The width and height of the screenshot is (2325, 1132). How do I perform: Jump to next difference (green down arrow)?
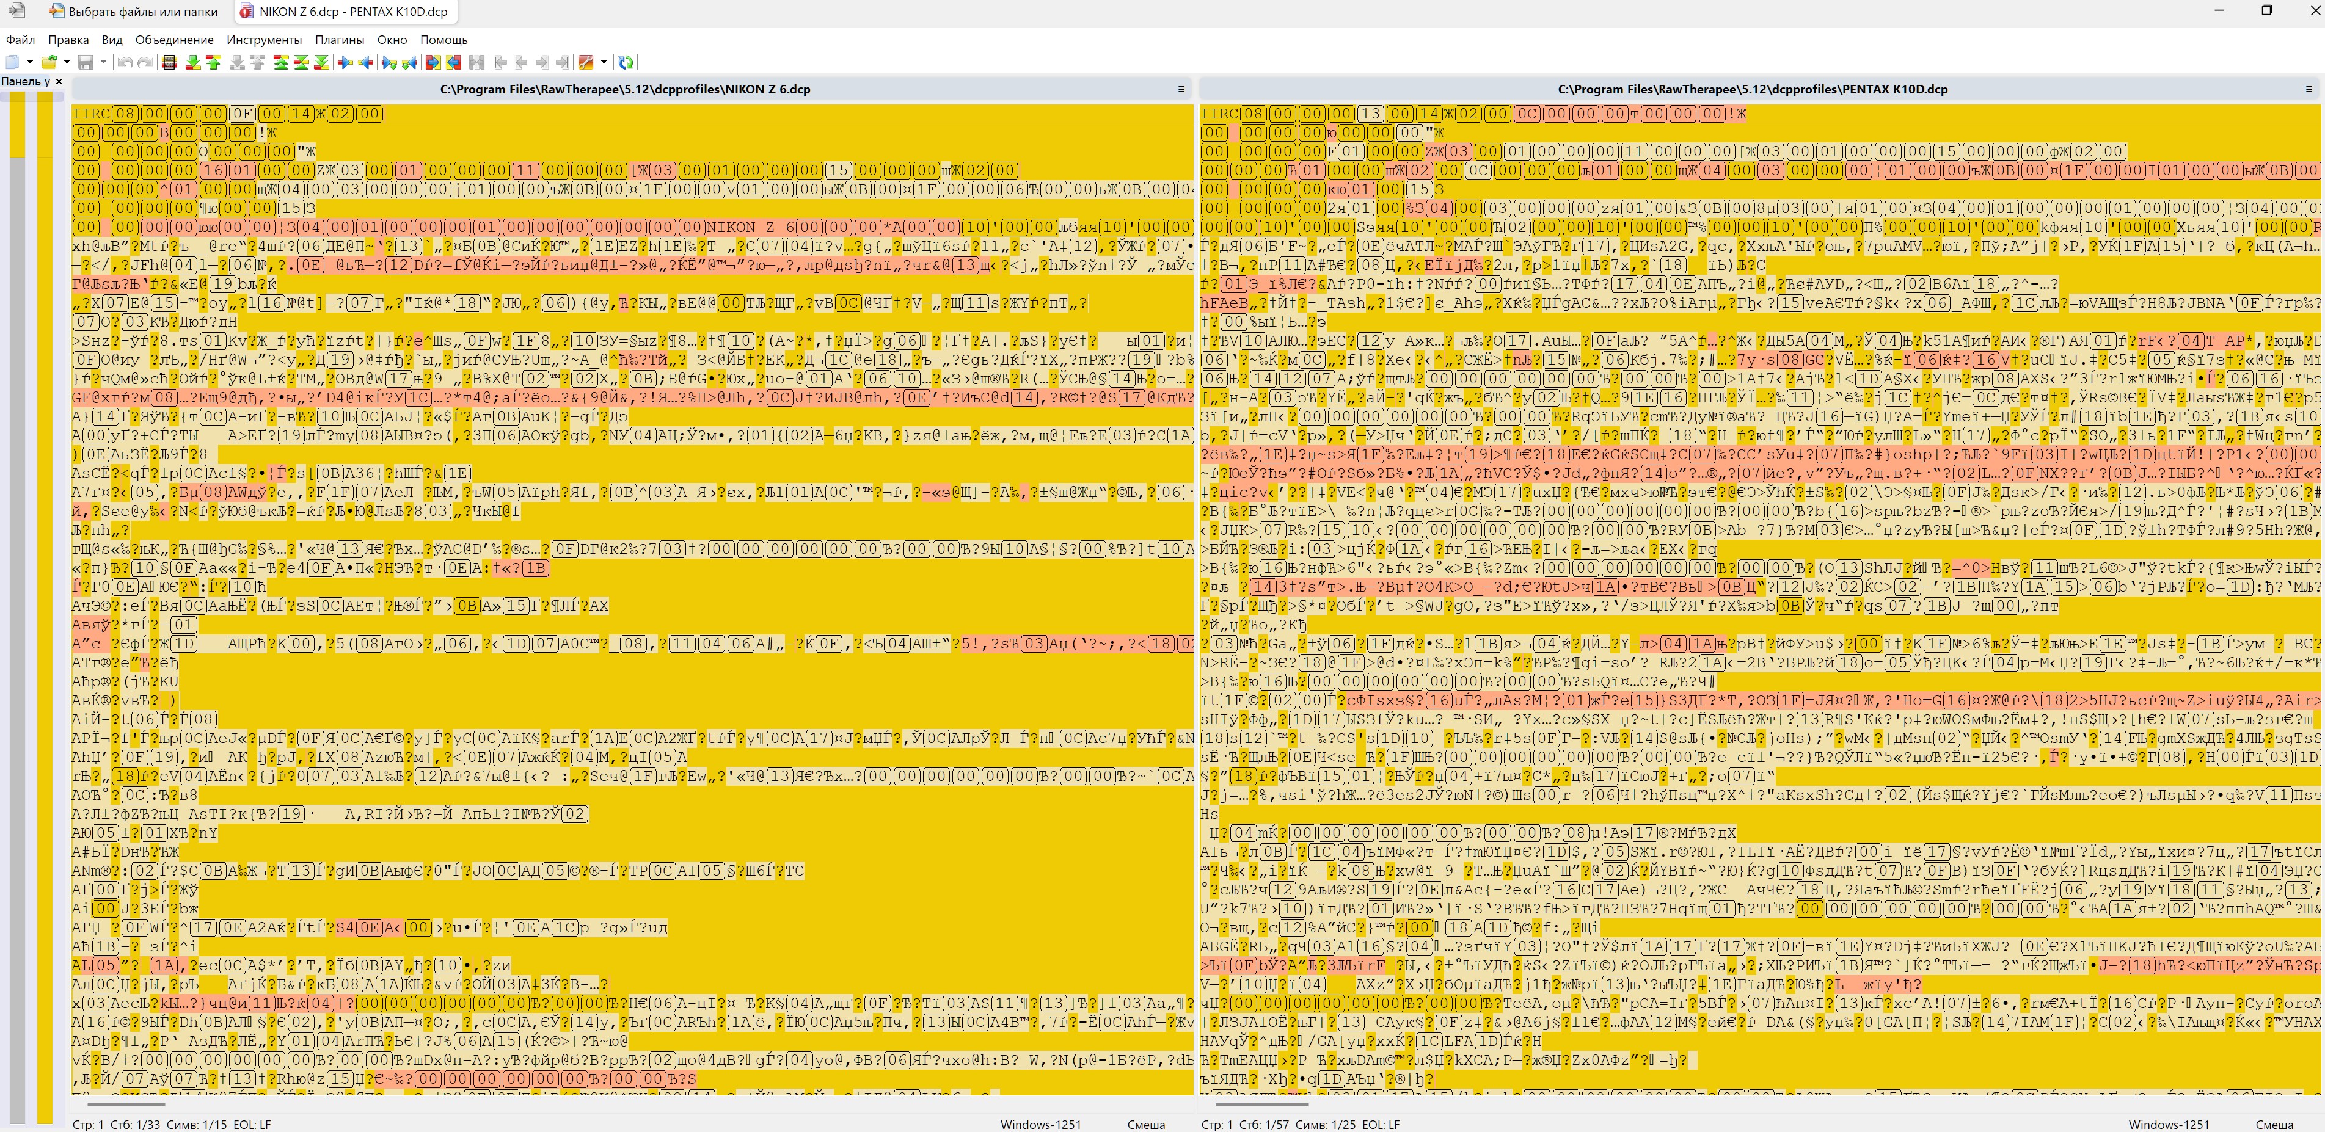pyautogui.click(x=192, y=62)
